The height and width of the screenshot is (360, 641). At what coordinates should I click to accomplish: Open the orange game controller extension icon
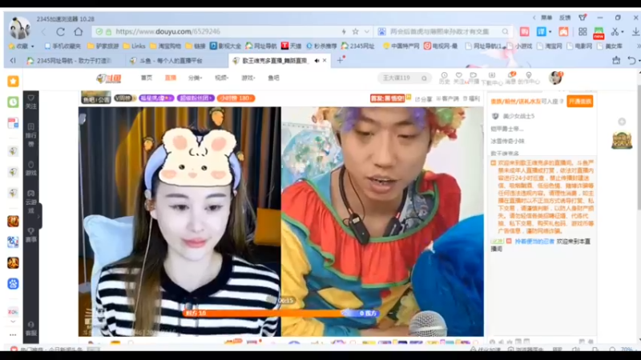tap(563, 31)
